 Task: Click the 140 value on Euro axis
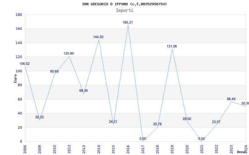coord(19,43)
